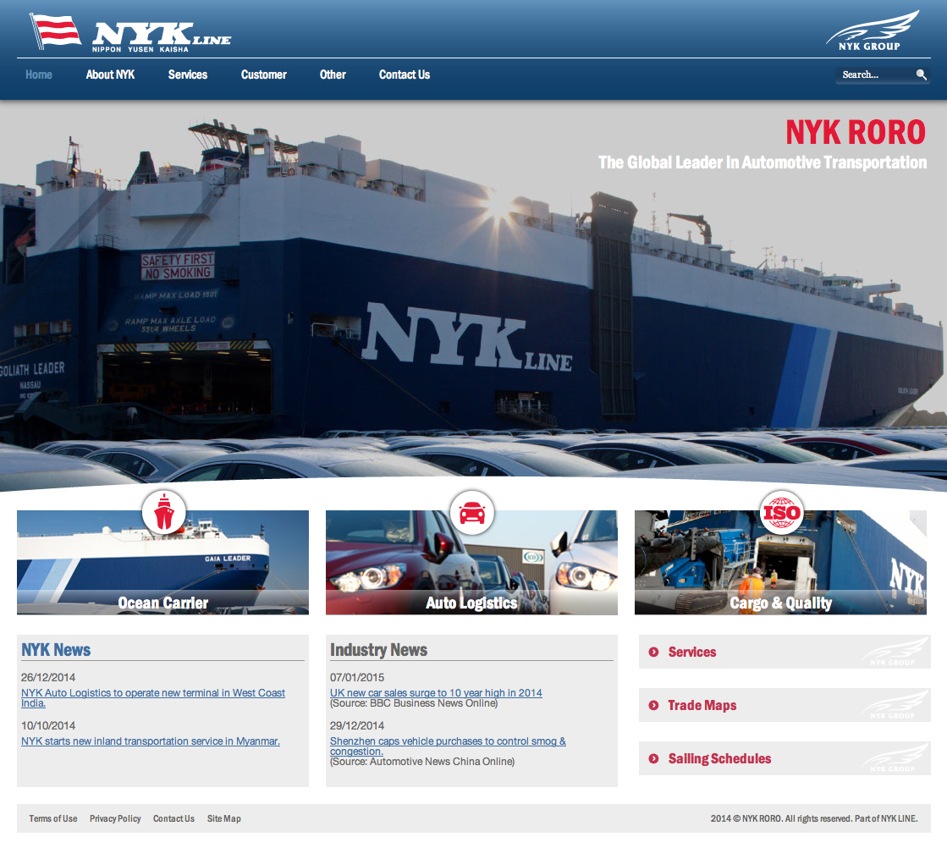Open the Trade Maps quick link

coord(785,705)
